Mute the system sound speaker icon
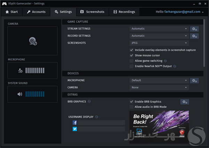 [20, 94]
